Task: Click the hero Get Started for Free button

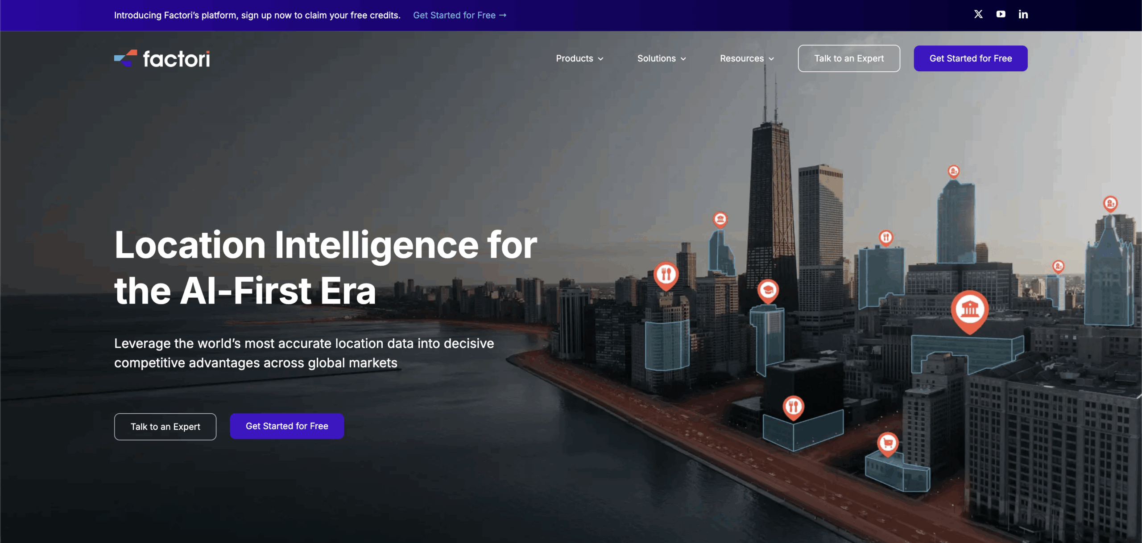Action: pos(287,426)
